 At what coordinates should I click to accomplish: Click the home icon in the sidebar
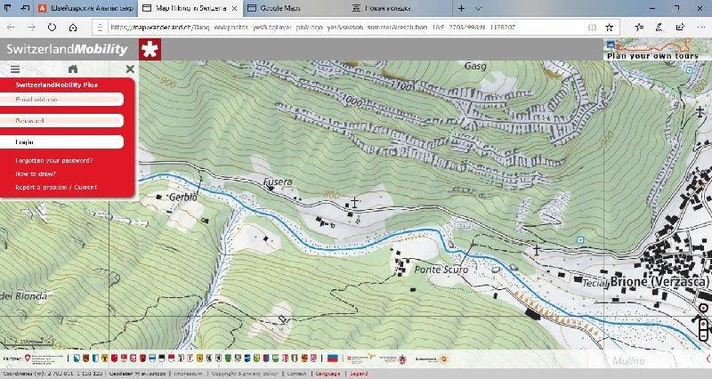tap(73, 69)
